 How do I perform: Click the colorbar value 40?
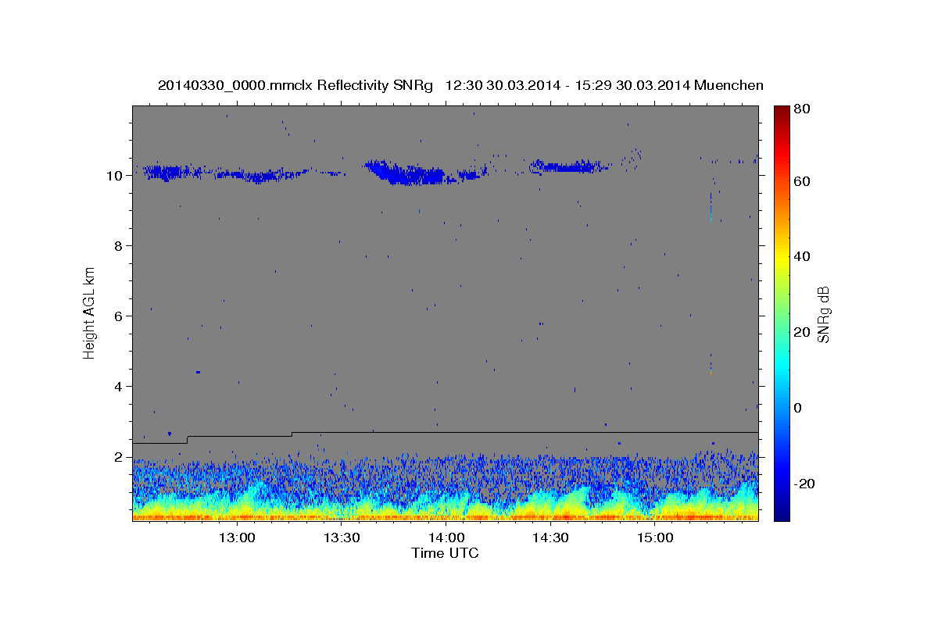click(x=801, y=256)
